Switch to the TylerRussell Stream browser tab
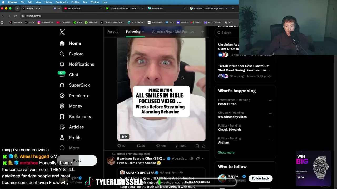The width and height of the screenshot is (337, 189). (x=124, y=8)
